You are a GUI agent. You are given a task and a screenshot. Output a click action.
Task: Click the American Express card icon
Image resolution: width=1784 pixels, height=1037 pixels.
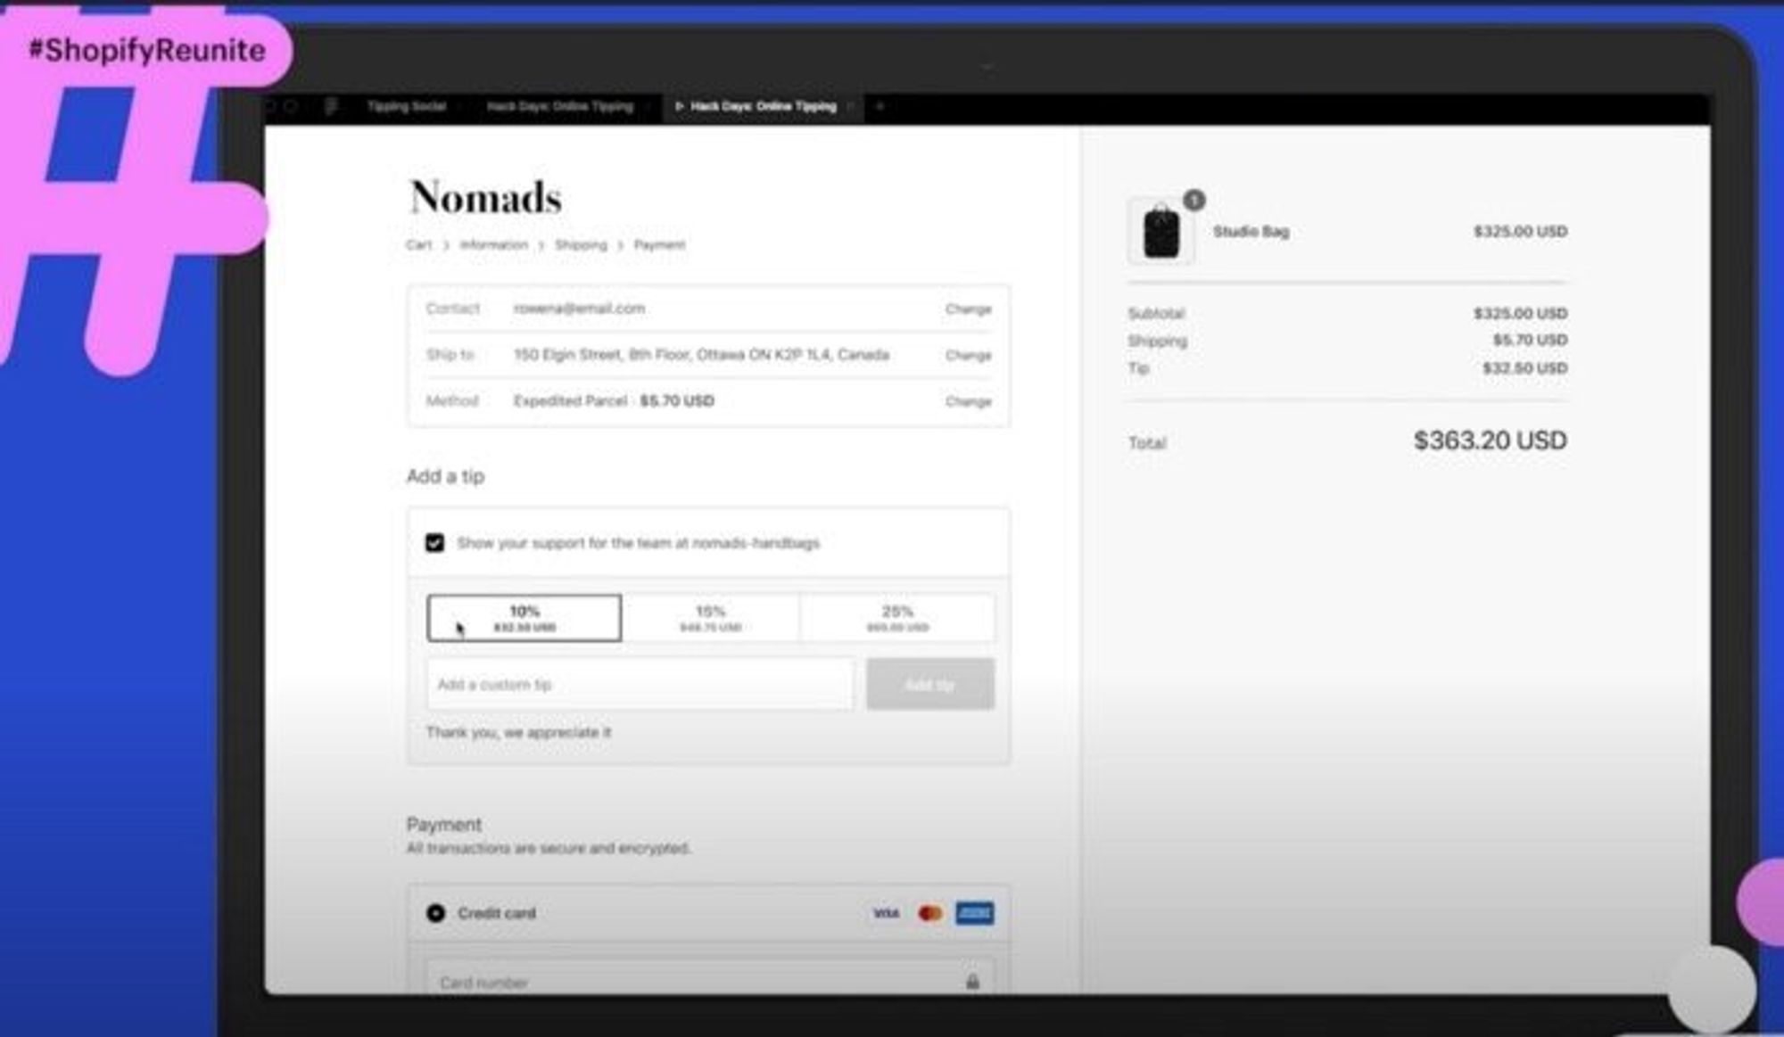(x=974, y=913)
